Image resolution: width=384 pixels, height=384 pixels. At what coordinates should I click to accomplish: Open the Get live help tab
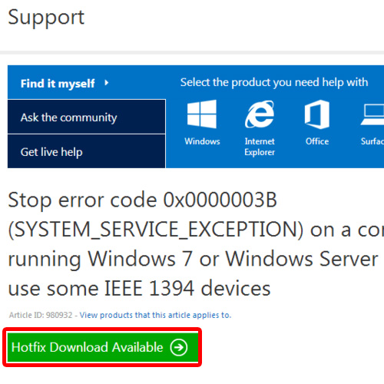[87, 151]
